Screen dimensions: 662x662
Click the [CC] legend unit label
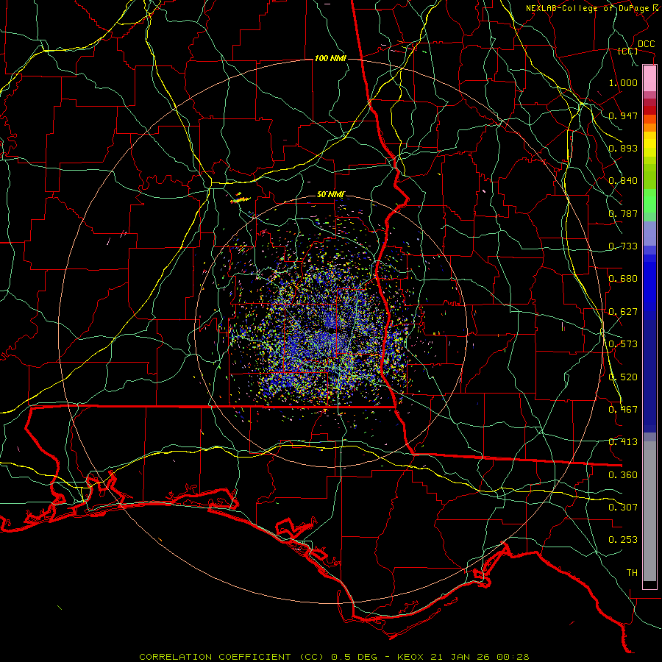(628, 51)
